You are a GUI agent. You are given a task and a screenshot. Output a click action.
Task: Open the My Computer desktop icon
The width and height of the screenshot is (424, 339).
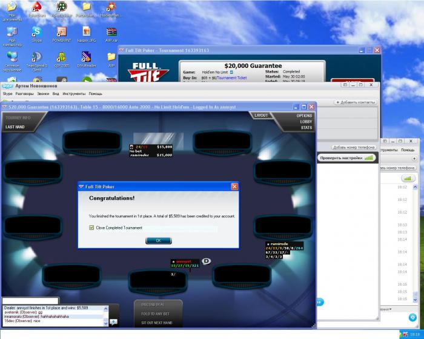coord(12,36)
